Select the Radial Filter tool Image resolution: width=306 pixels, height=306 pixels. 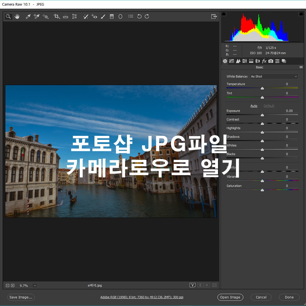[x=121, y=16]
